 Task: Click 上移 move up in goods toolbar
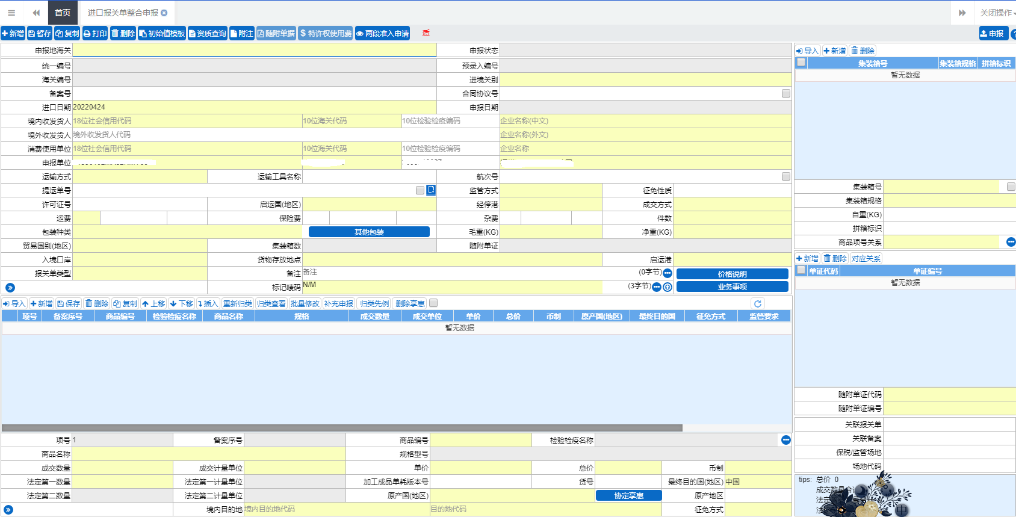tap(153, 304)
